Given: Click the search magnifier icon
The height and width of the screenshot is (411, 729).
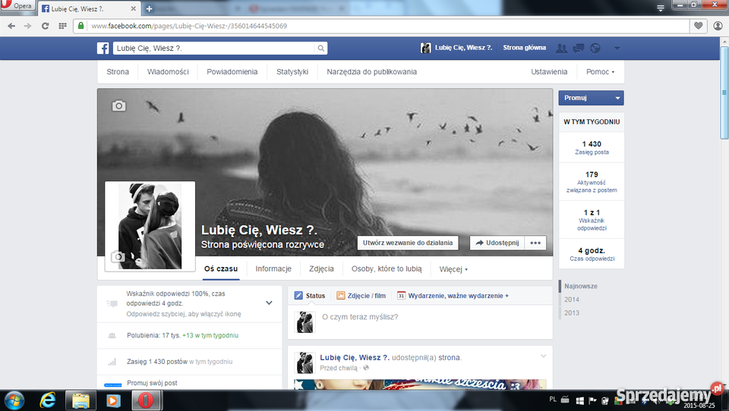Looking at the screenshot, I should (x=320, y=48).
